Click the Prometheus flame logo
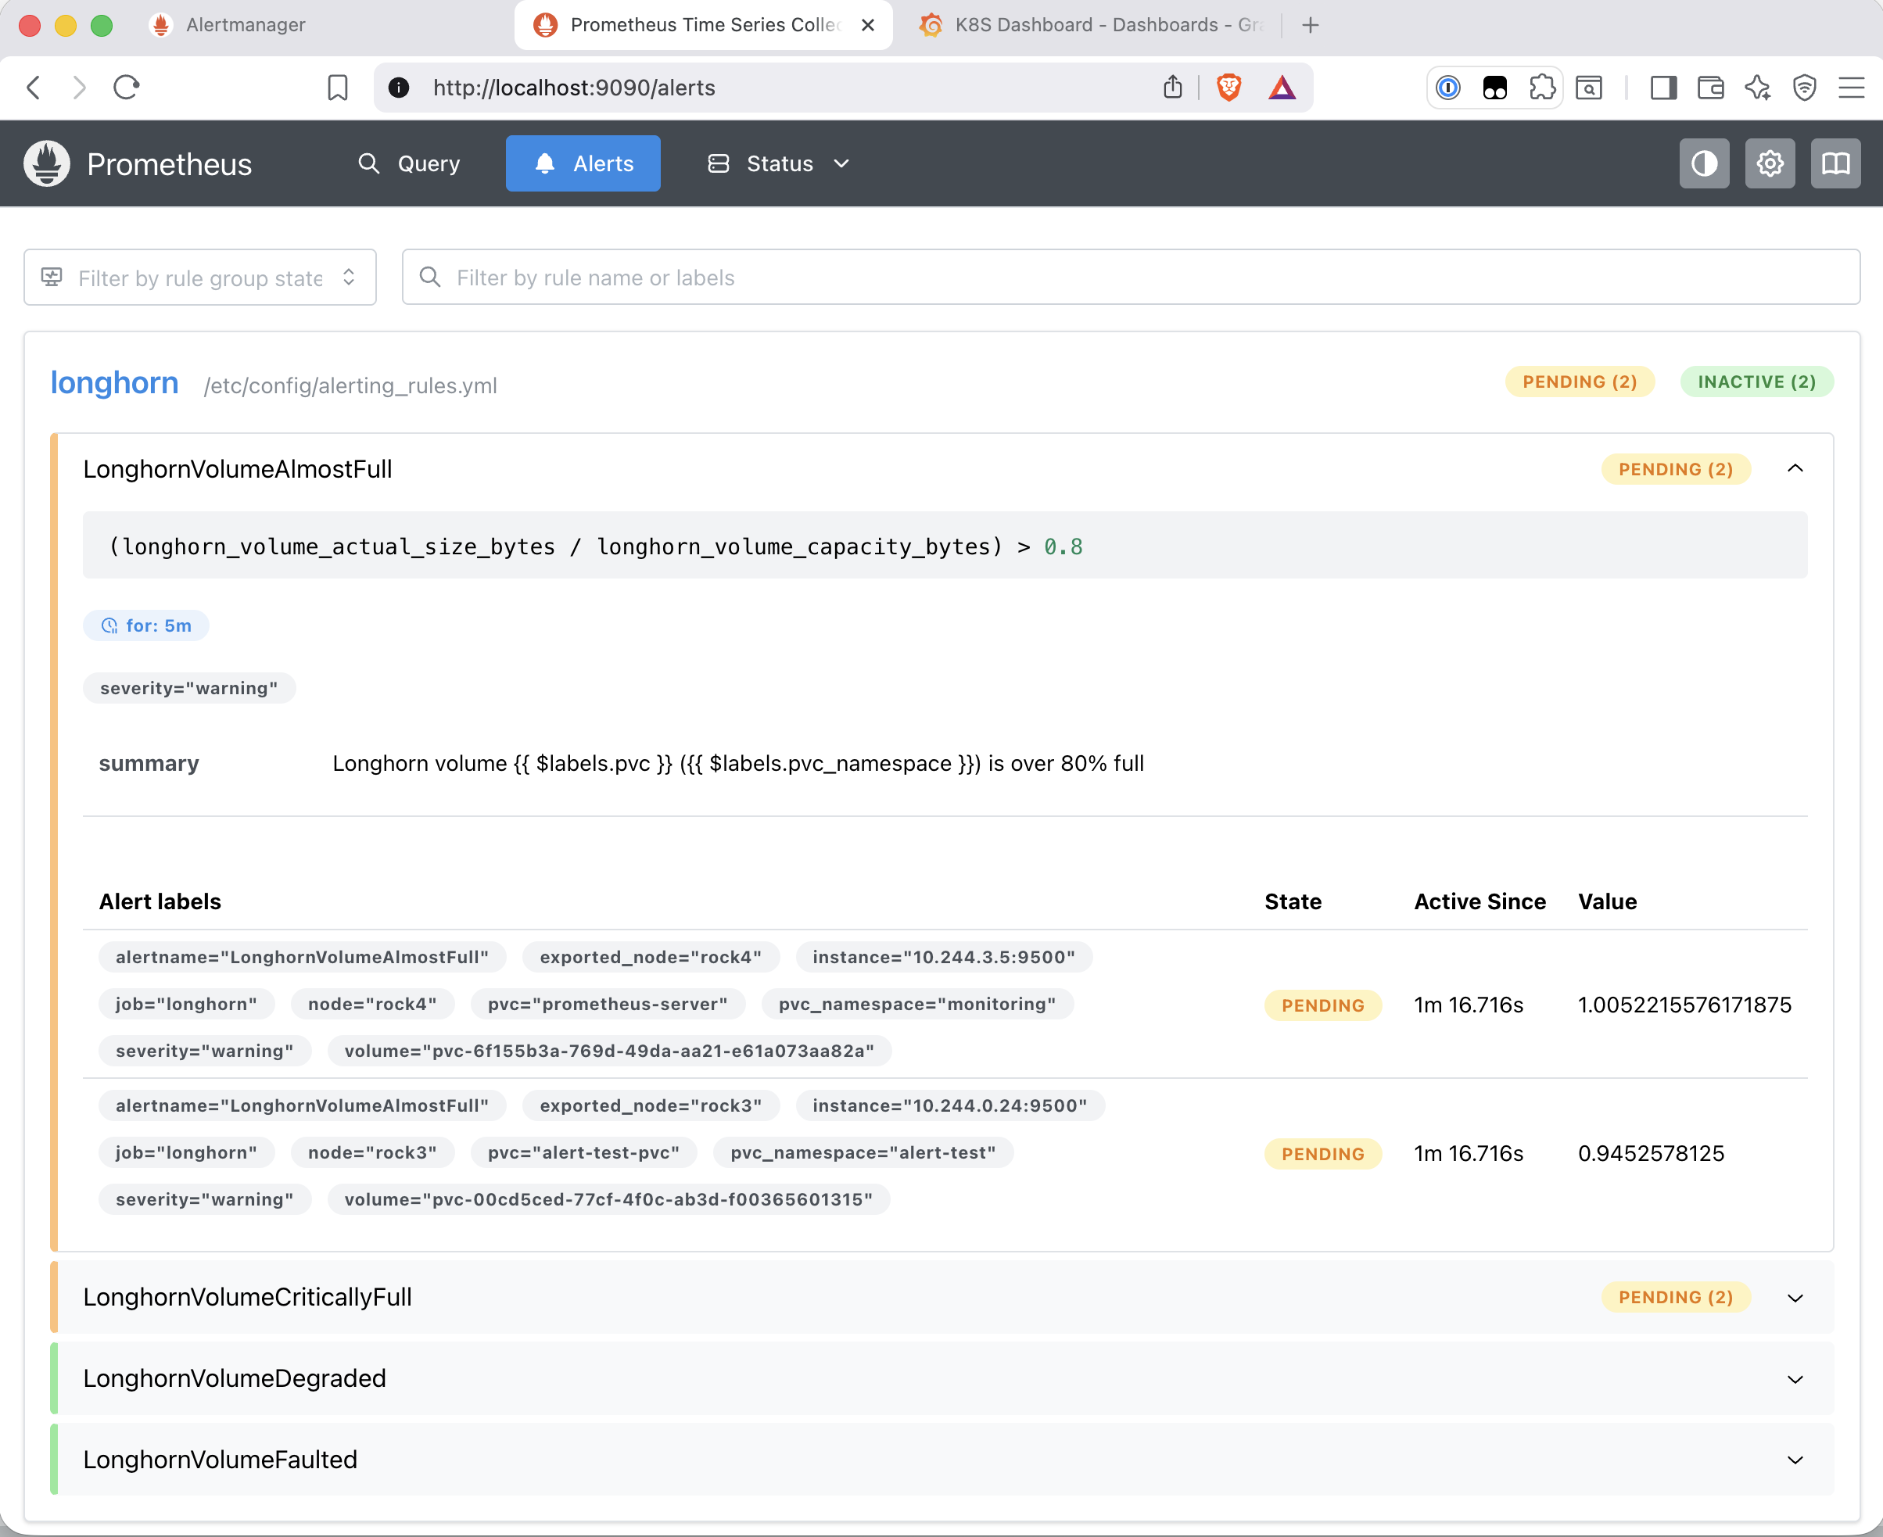1883x1537 pixels. [x=46, y=164]
